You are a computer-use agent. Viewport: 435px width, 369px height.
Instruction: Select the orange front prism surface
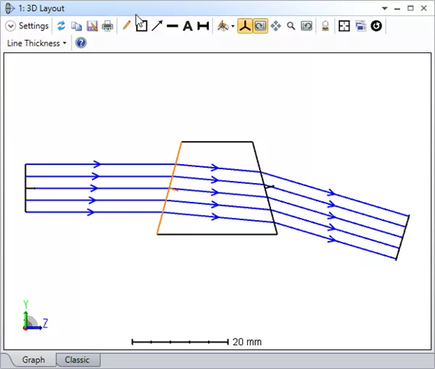coord(169,188)
